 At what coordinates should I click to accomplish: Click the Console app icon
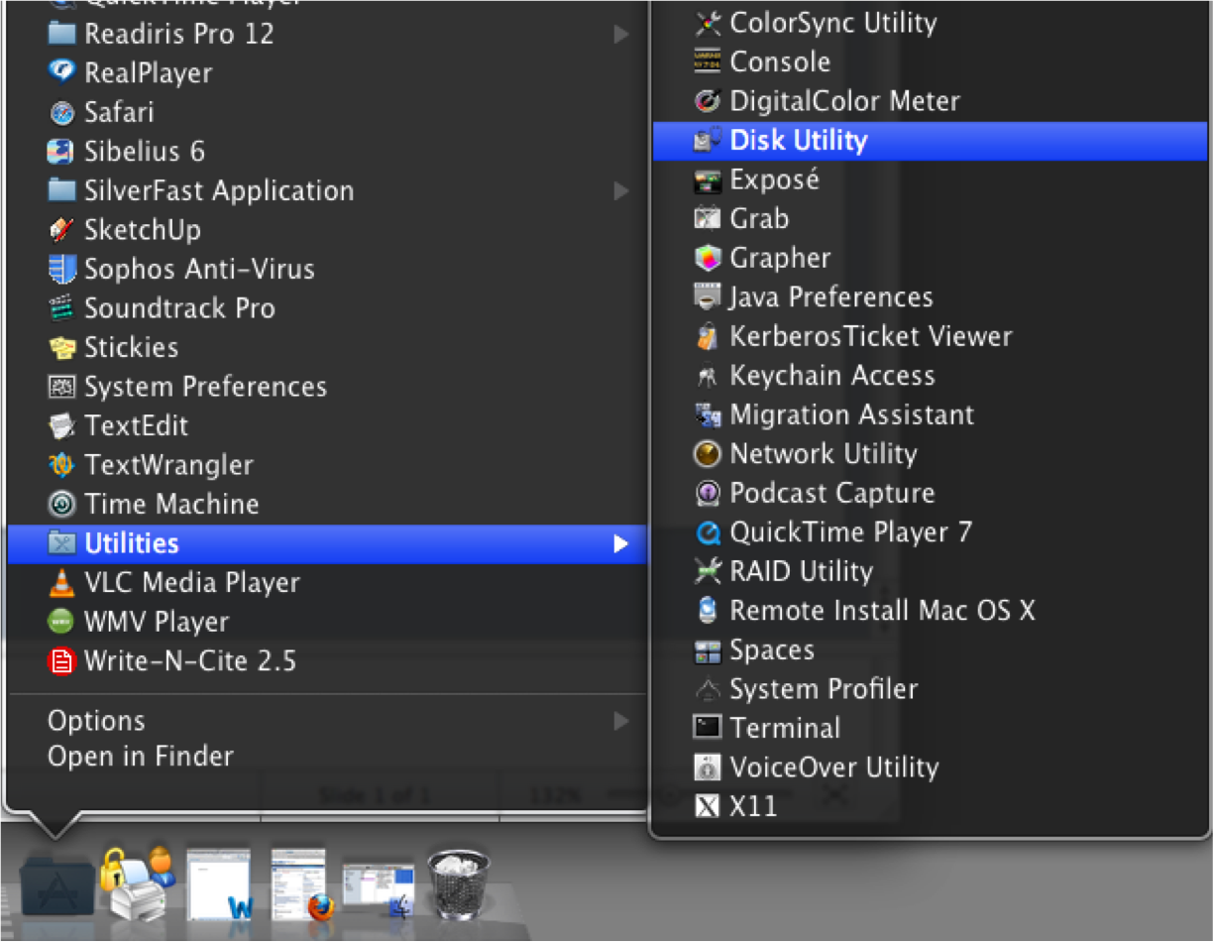(707, 61)
